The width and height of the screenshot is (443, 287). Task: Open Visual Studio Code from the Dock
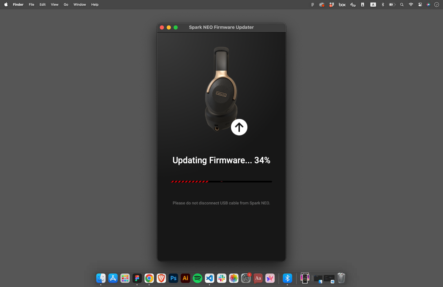209,278
